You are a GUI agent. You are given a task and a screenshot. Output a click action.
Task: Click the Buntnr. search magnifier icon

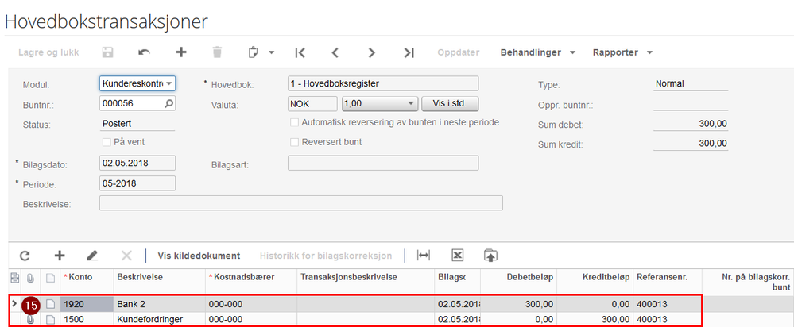pos(168,103)
